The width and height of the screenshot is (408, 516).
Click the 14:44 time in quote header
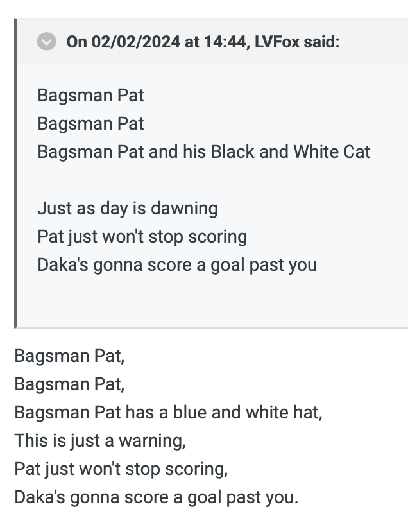225,42
